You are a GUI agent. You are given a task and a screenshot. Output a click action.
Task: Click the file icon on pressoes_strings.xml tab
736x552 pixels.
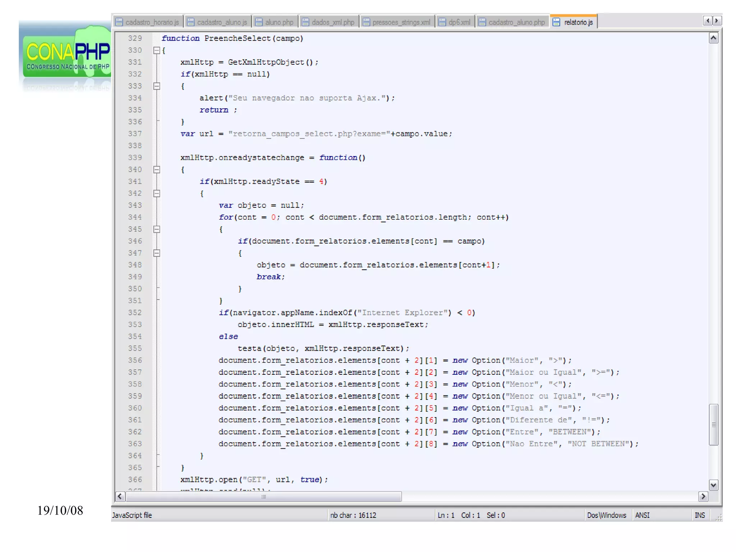[366, 22]
